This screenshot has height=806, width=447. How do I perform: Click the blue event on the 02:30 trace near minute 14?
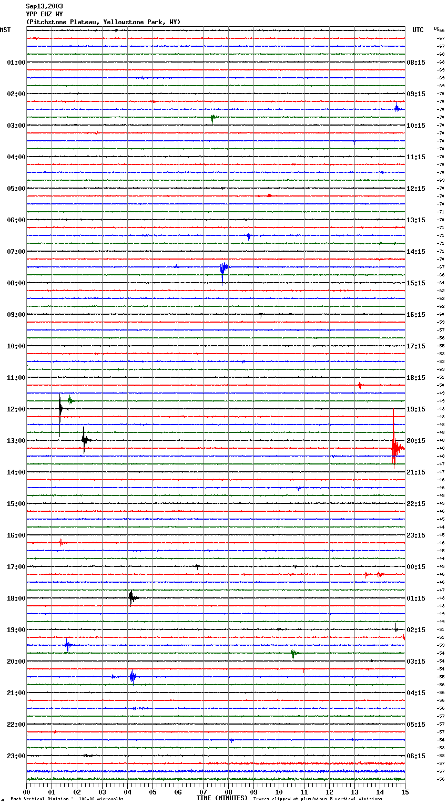pos(397,108)
